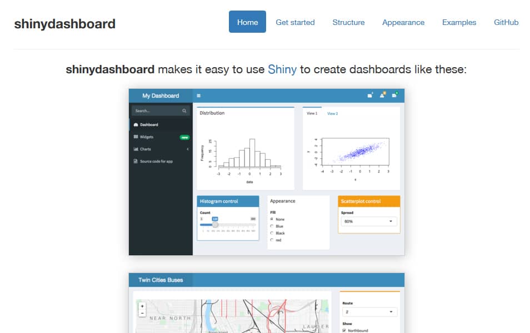Click the Appearance box title

pyautogui.click(x=283, y=201)
